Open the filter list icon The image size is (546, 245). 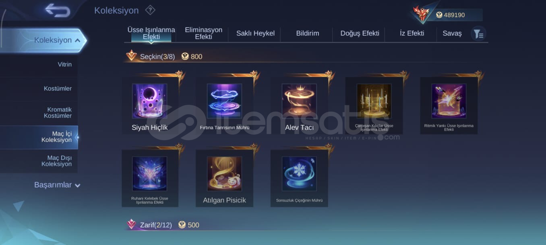478,34
